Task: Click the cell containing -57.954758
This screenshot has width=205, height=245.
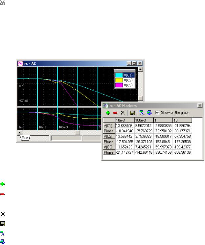Action: [182, 136]
